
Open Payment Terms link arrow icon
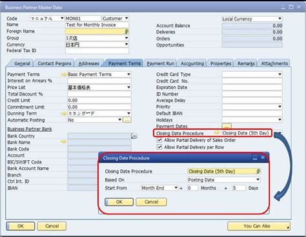[x=63, y=74]
